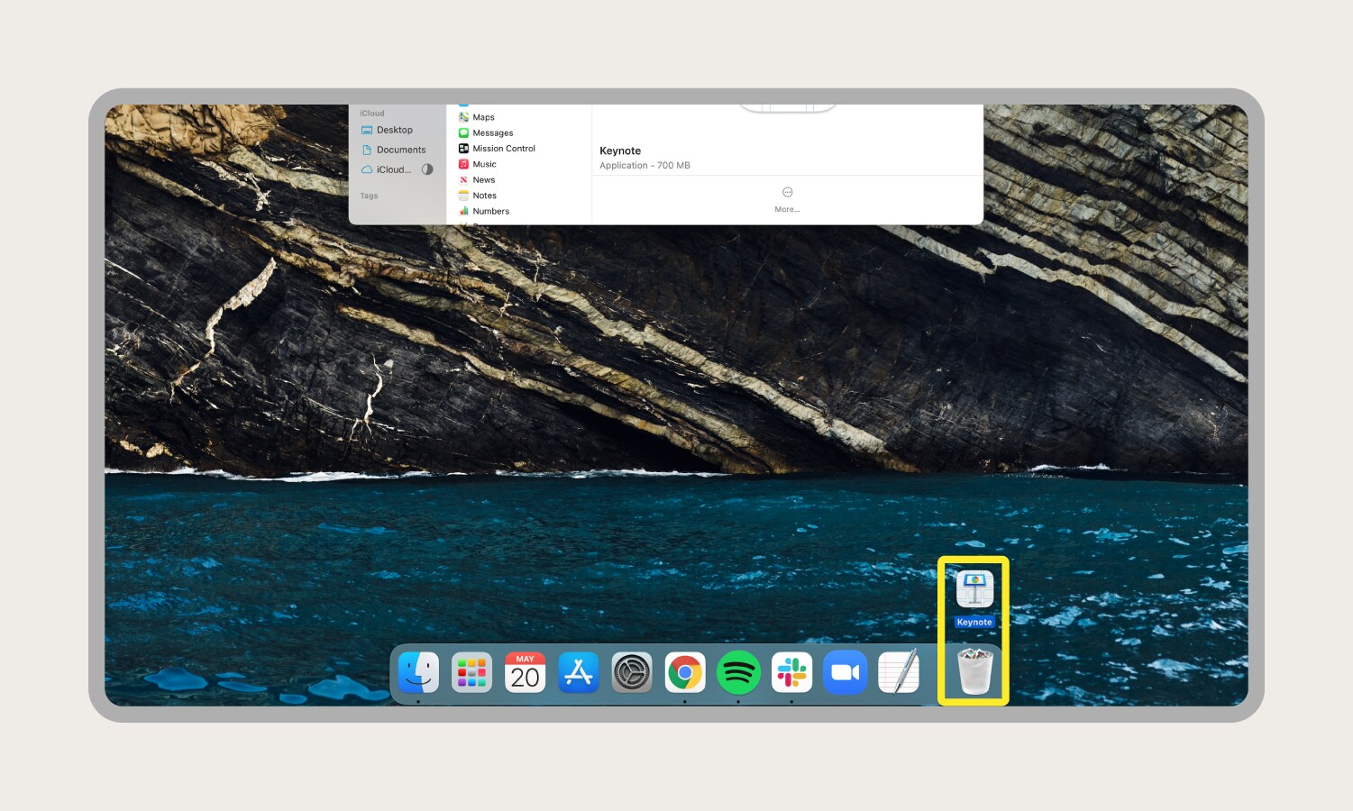Image resolution: width=1353 pixels, height=811 pixels.
Task: Launch Google Chrome from the Dock
Action: coord(685,672)
